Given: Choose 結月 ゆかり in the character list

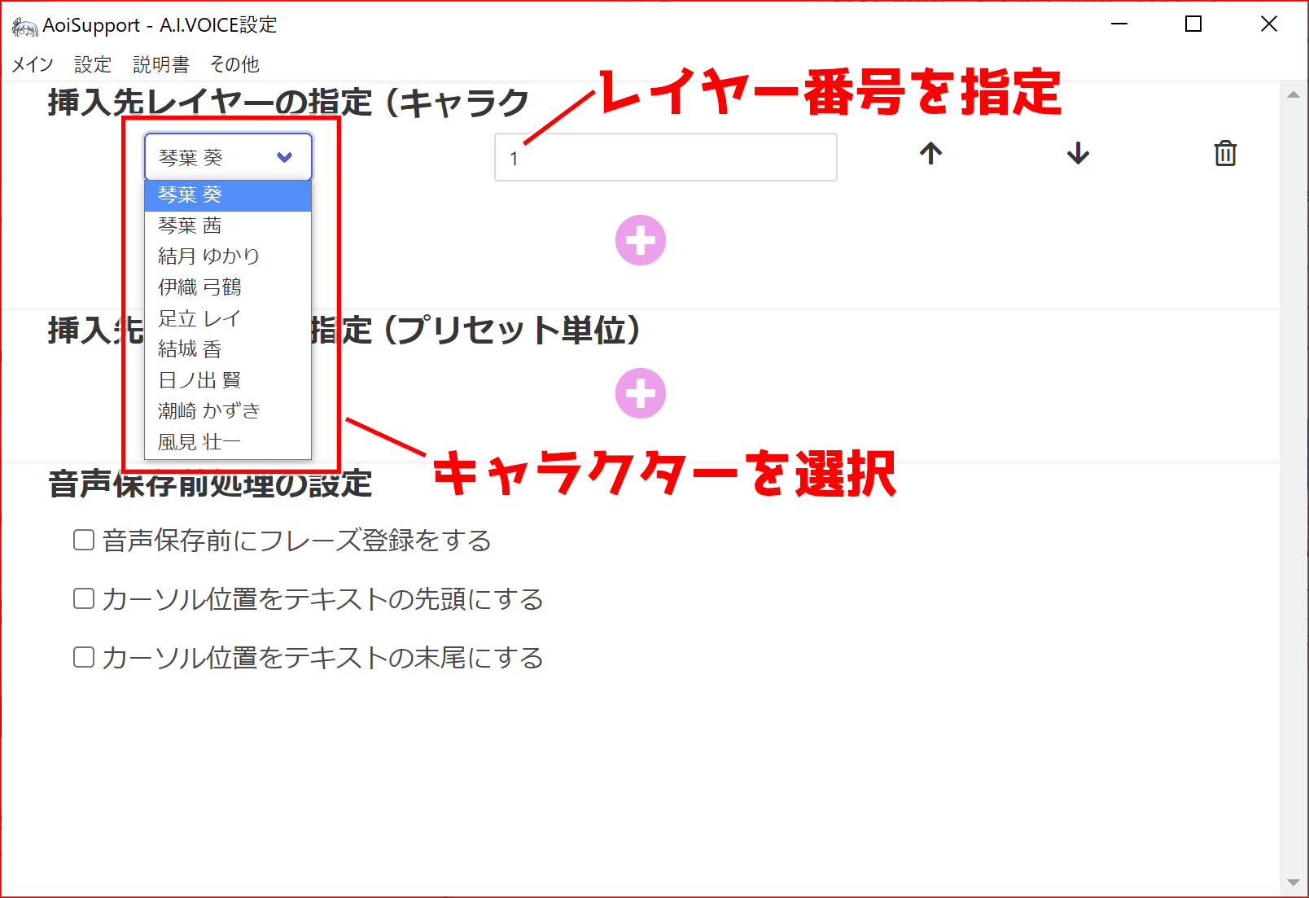Looking at the screenshot, I should [228, 256].
